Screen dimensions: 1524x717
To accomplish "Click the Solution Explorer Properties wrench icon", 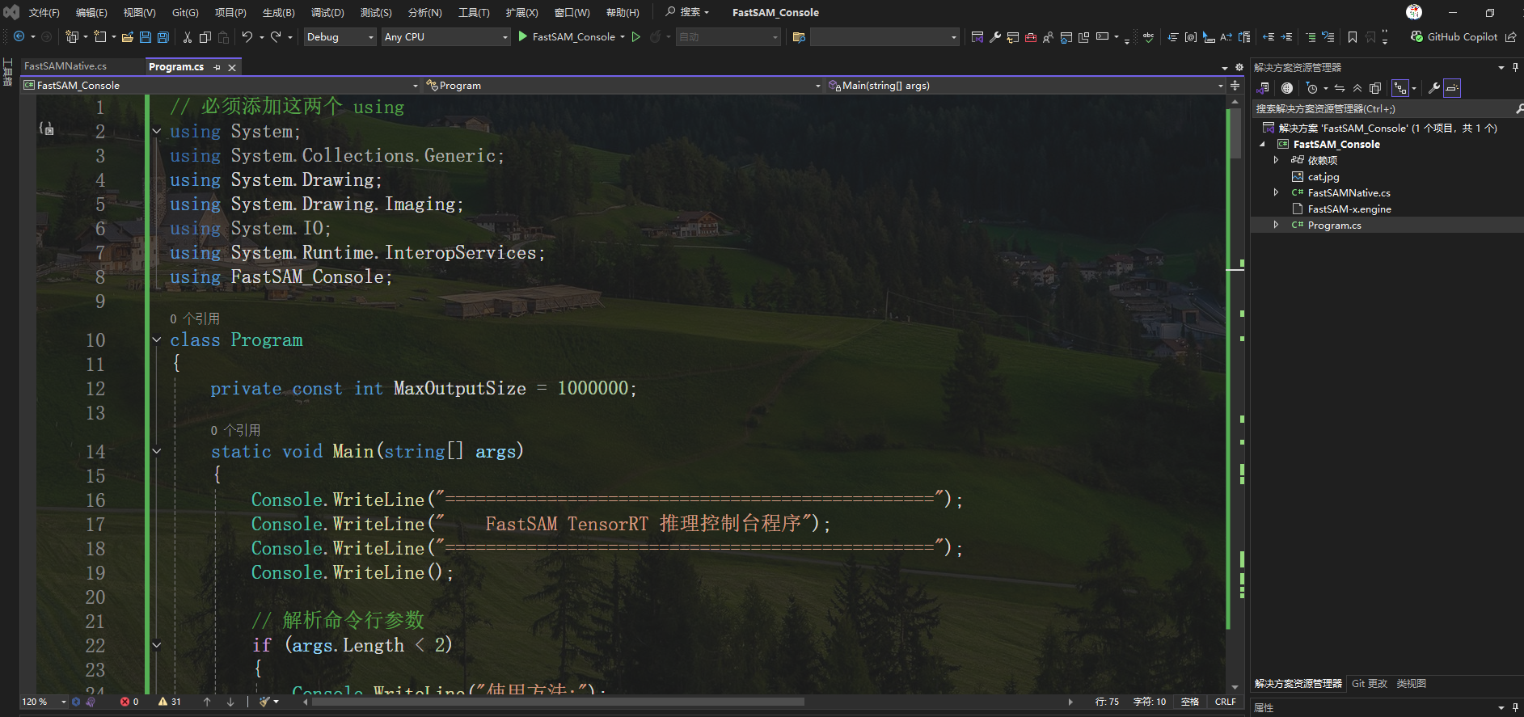I will point(1434,88).
